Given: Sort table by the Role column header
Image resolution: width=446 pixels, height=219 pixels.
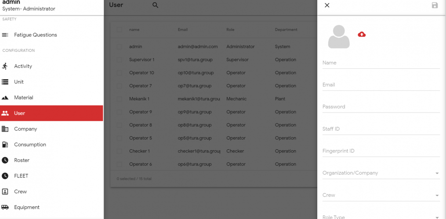Looking at the screenshot, I should (x=231, y=30).
